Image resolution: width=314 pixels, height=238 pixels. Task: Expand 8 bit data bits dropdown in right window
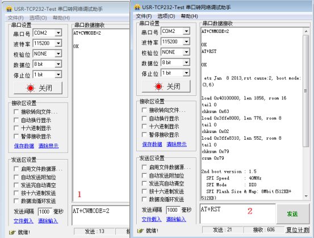coord(186,62)
